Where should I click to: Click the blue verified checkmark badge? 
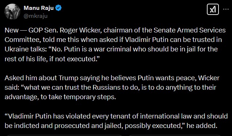click(x=58, y=8)
